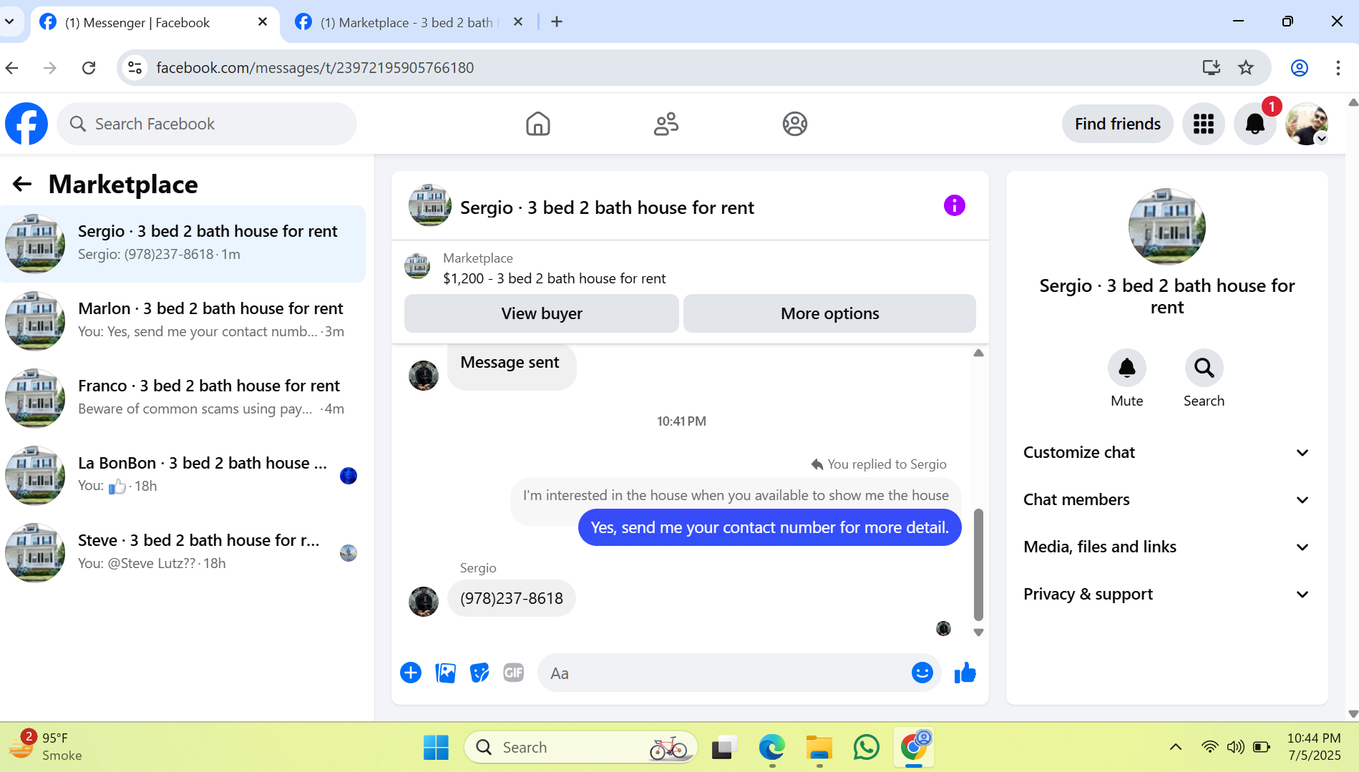Click the Search Facebook field
The height and width of the screenshot is (772, 1359).
coord(207,124)
